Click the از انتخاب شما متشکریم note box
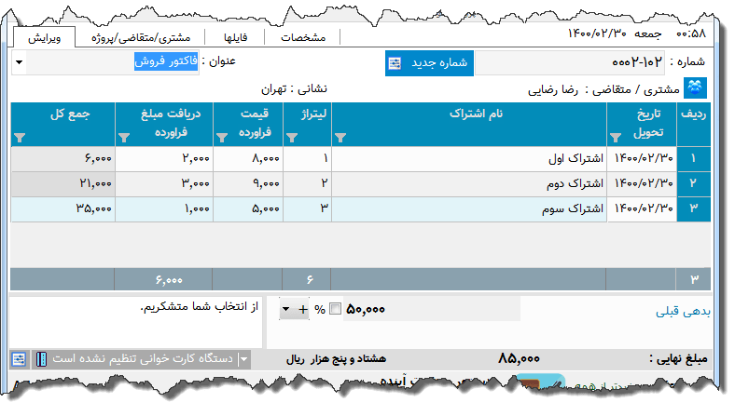The width and height of the screenshot is (735, 416). [x=136, y=323]
